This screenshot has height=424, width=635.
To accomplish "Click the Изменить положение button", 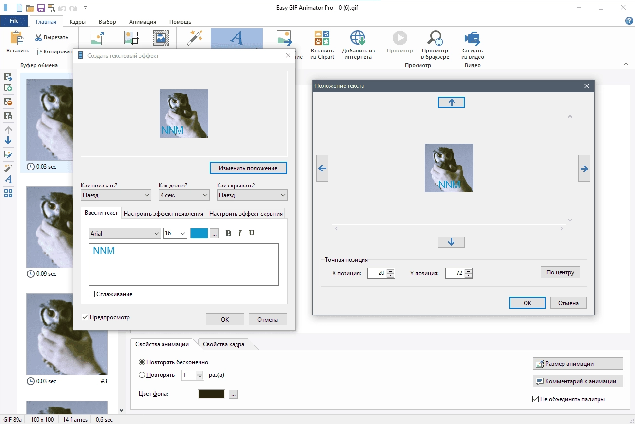I will pos(248,168).
